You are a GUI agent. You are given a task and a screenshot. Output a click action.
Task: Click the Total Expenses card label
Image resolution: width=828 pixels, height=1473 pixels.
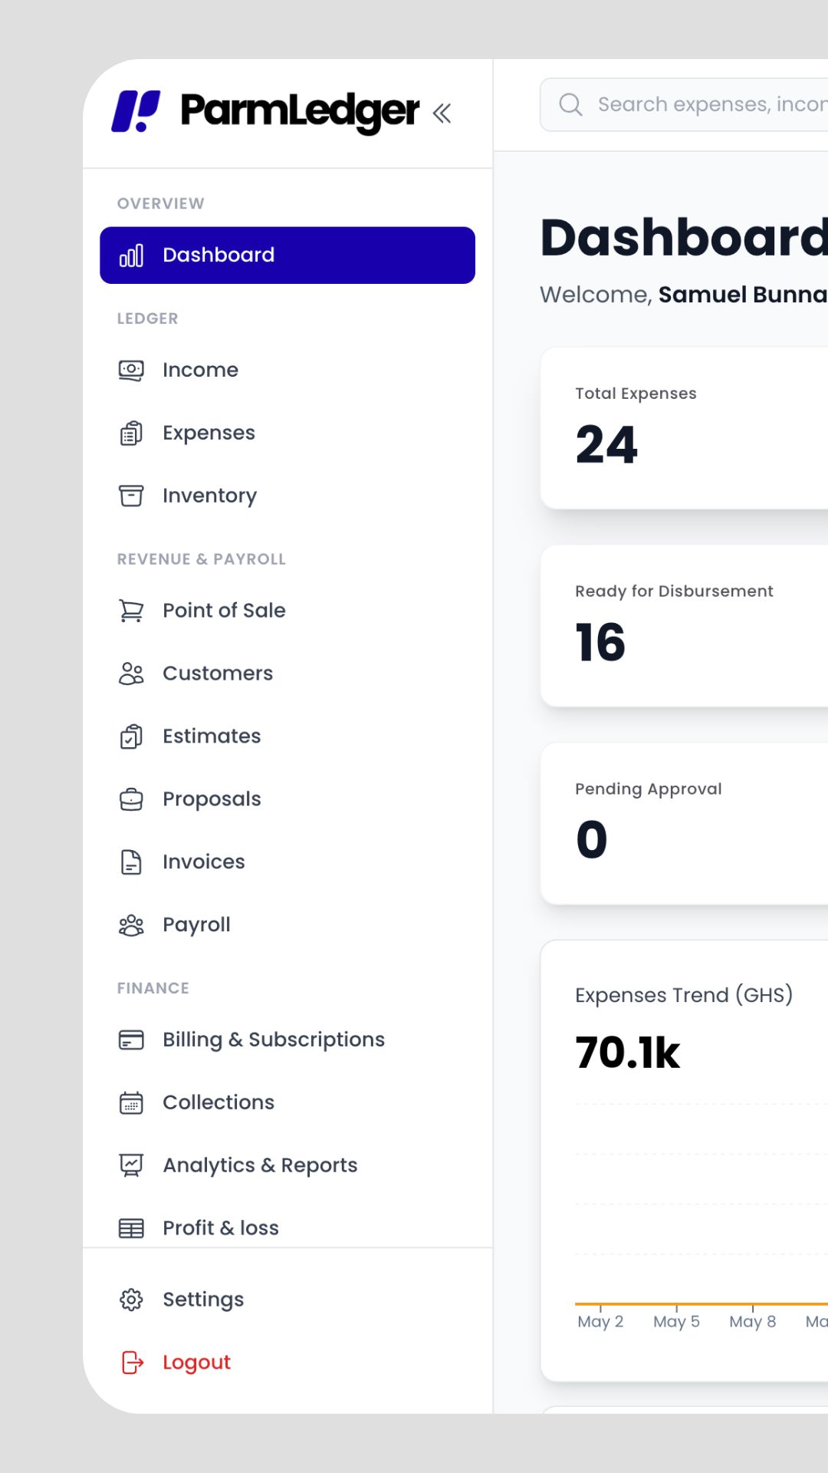coord(636,394)
